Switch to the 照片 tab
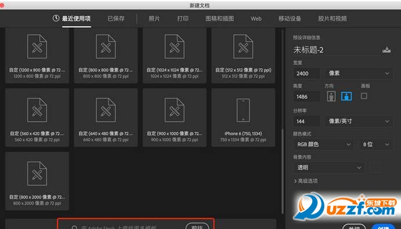401x229 pixels. click(x=154, y=19)
